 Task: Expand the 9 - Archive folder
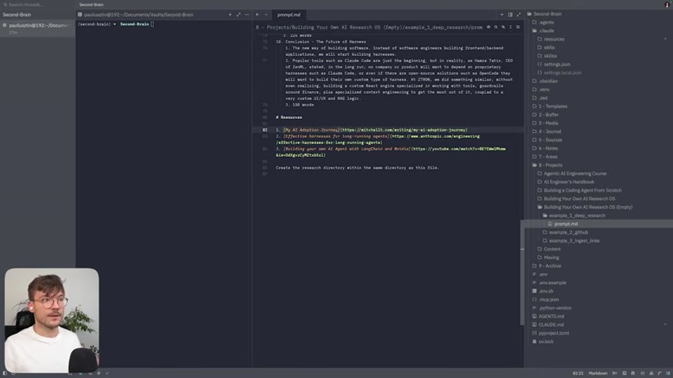(x=550, y=266)
